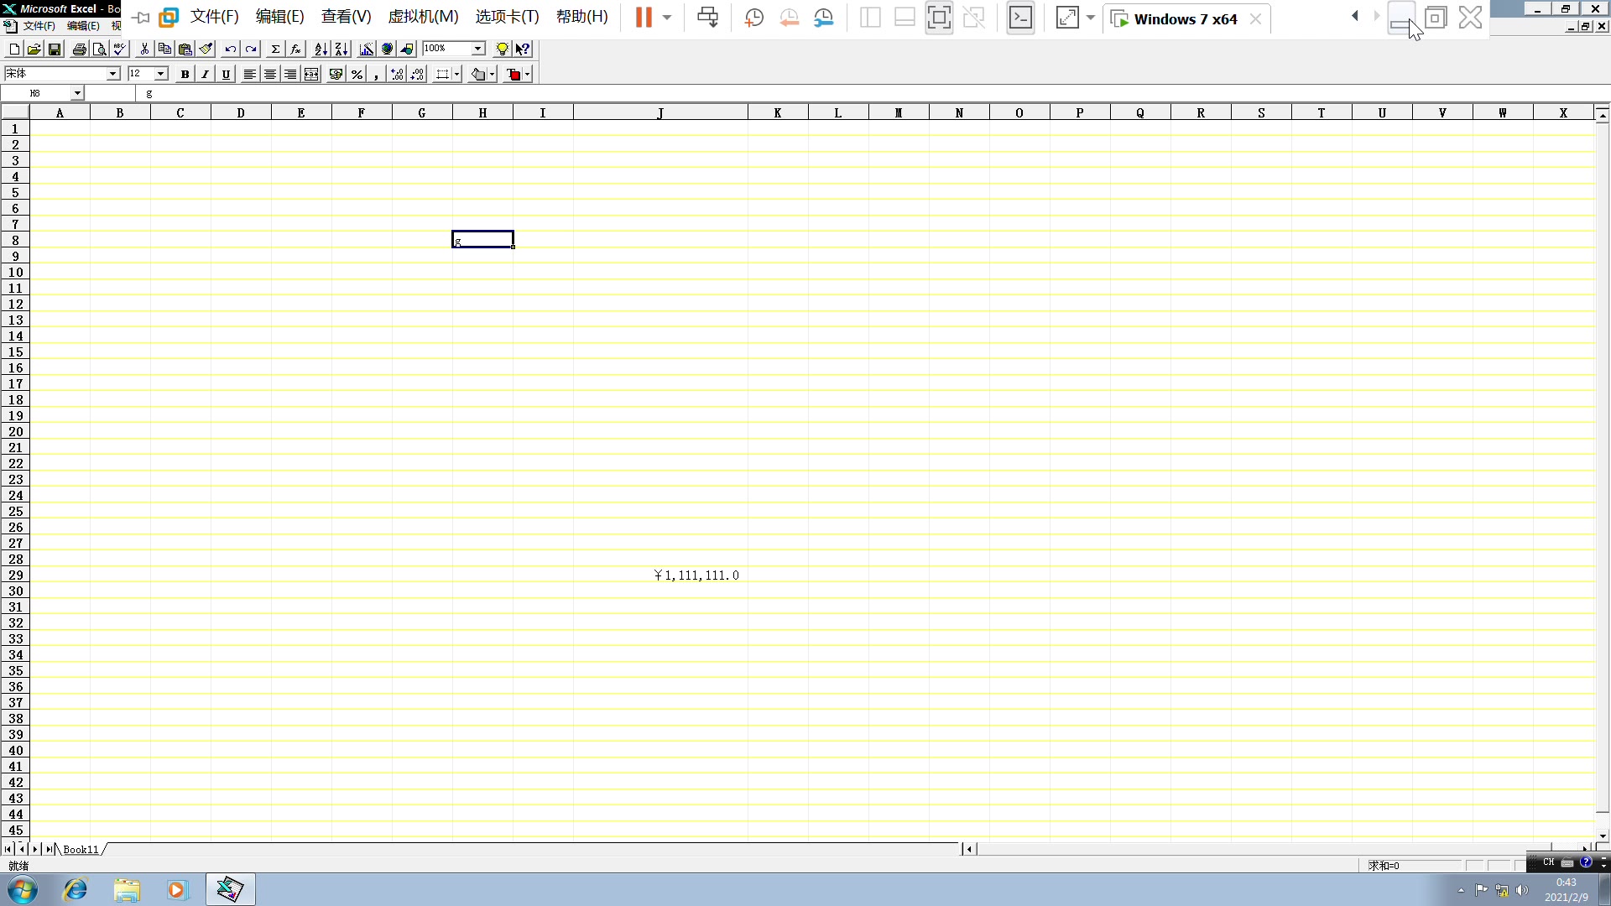Open the Function Wizard fx icon

tap(295, 49)
